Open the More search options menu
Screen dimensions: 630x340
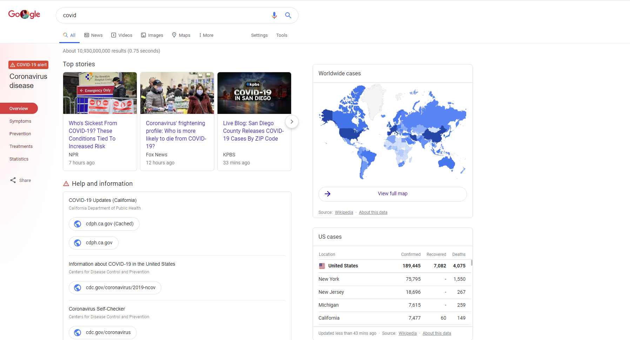tap(206, 35)
